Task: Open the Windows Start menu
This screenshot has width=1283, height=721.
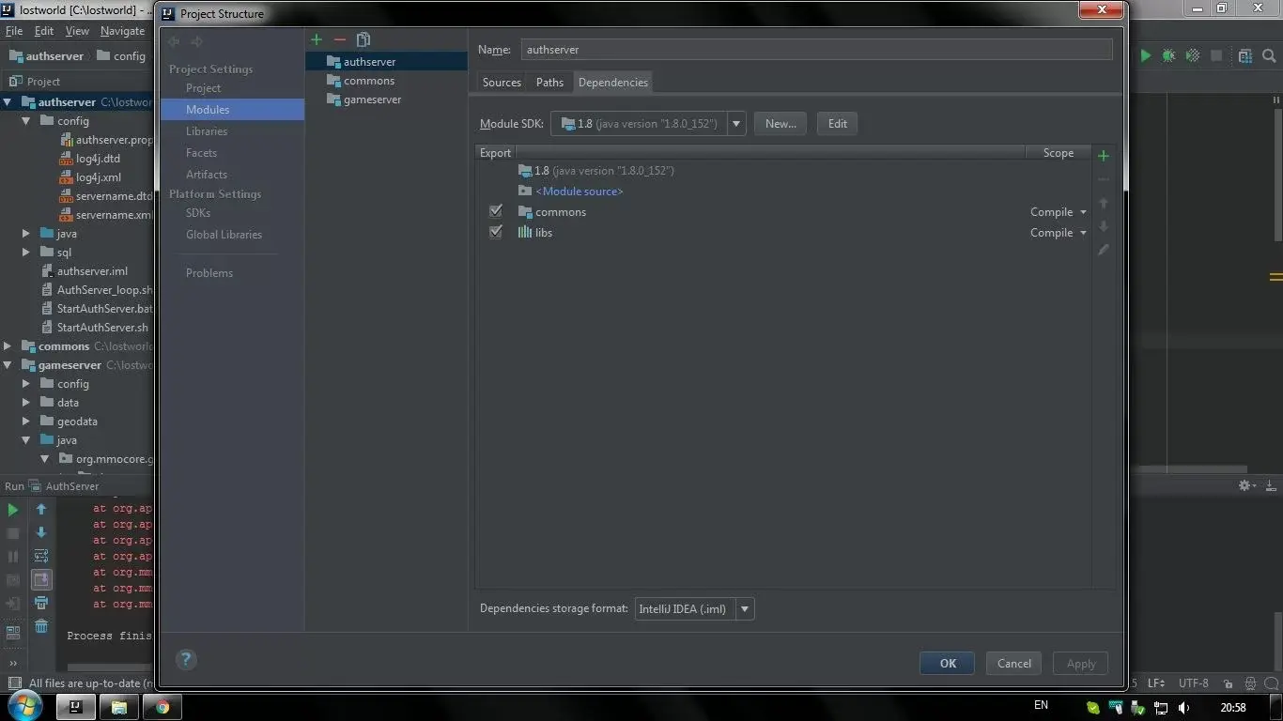Action: pos(23,706)
